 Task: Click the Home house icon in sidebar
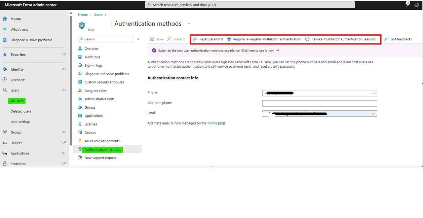click(5, 19)
